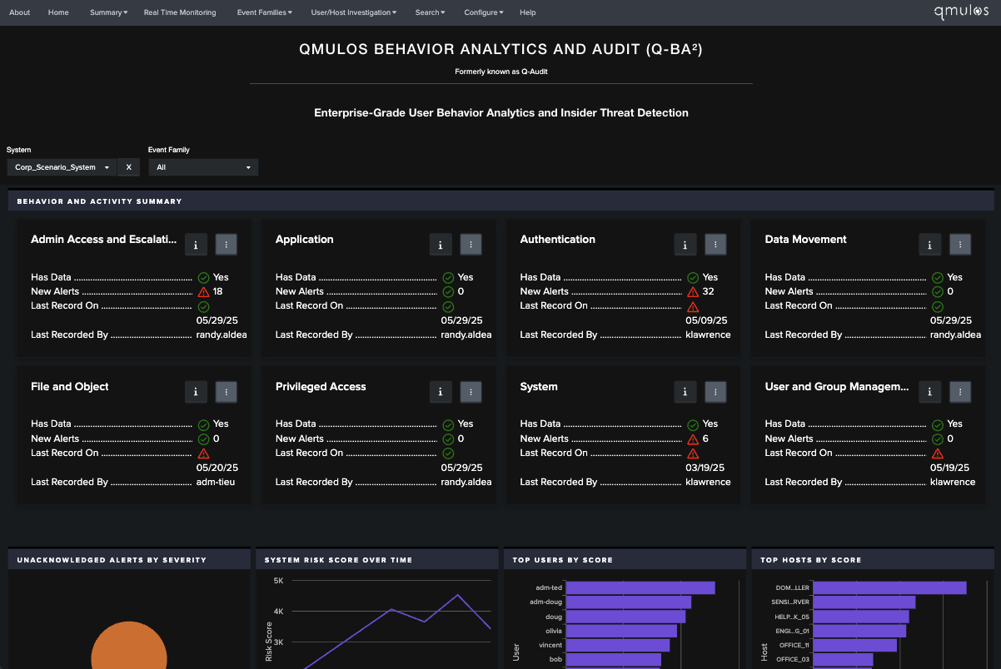Click info icon on Application card
The width and height of the screenshot is (1001, 669).
pyautogui.click(x=441, y=244)
